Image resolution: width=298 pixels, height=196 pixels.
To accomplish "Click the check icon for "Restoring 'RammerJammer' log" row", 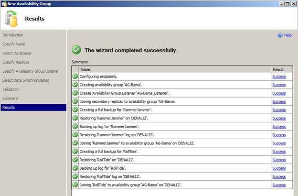I will click(x=75, y=135).
